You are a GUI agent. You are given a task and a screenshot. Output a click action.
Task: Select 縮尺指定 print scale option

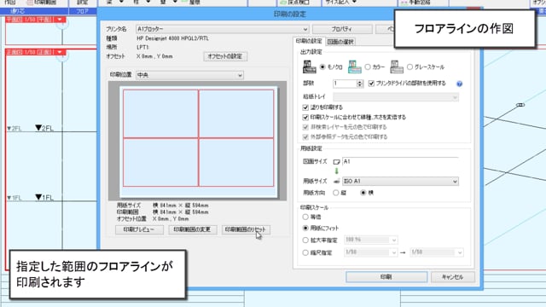[x=305, y=252]
